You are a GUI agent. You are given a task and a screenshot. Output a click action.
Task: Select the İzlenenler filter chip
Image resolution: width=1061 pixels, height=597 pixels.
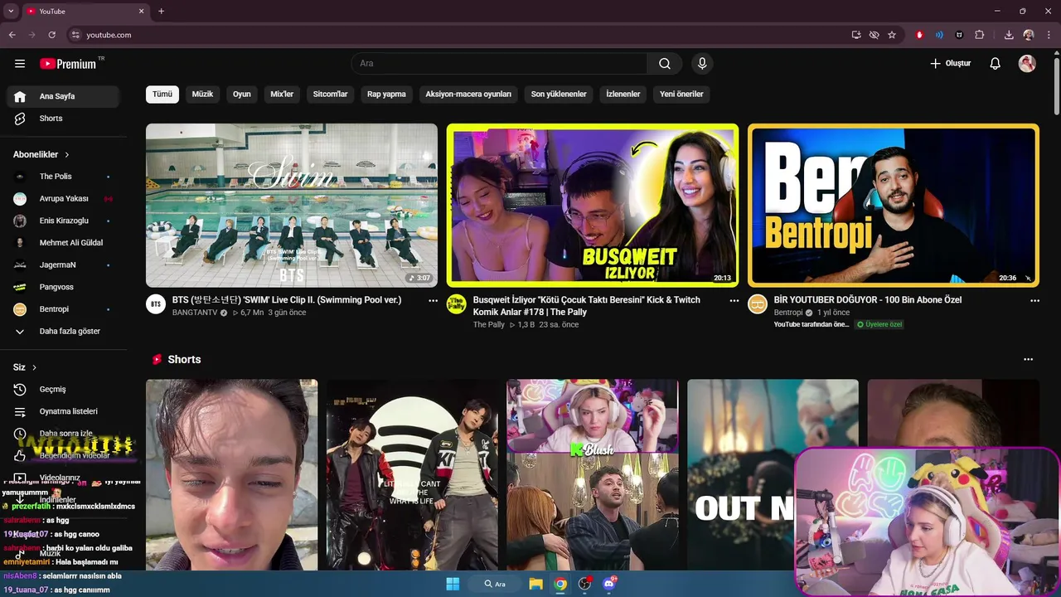623,95
